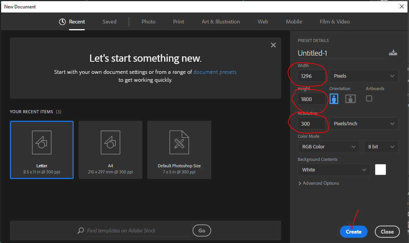Switch to the Photo tab
The width and height of the screenshot is (409, 243).
148,22
